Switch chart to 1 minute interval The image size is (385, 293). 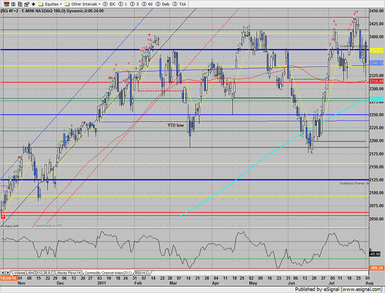click(x=122, y=4)
